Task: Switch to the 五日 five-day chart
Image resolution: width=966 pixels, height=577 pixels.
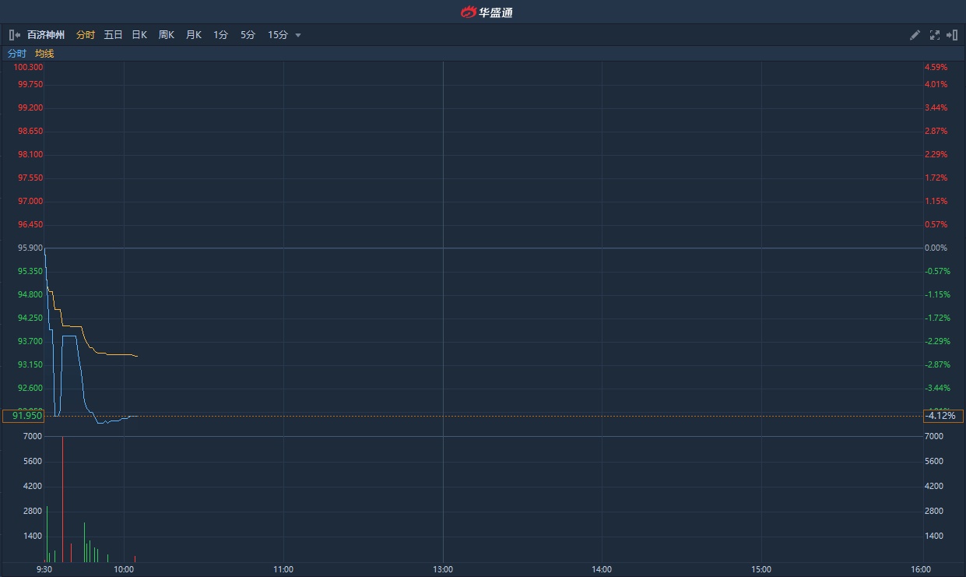Action: coord(113,35)
